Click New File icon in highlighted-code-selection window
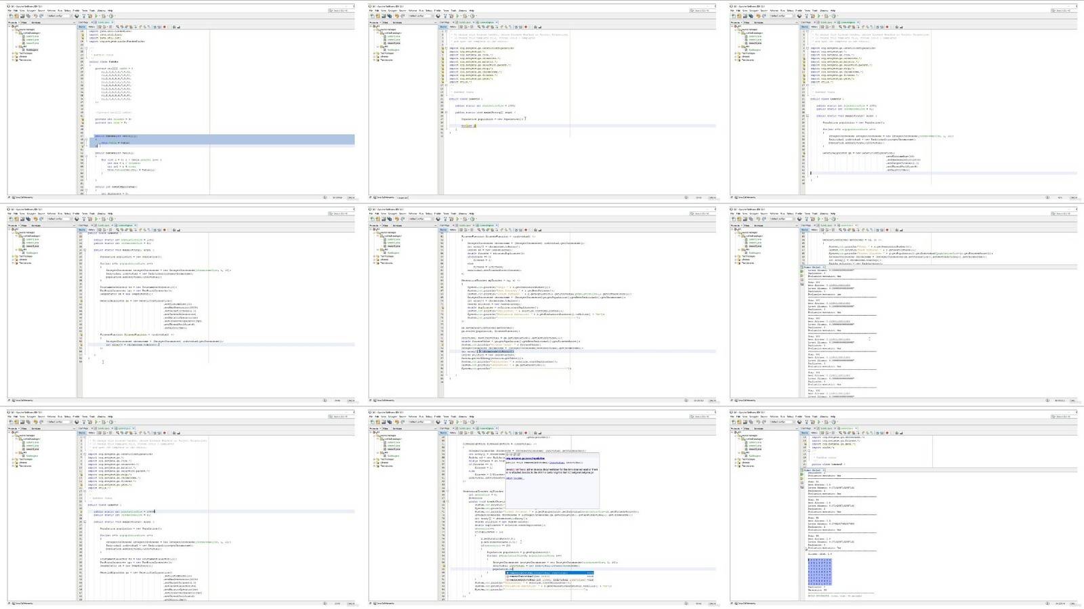The image size is (1084, 609). click(x=11, y=16)
